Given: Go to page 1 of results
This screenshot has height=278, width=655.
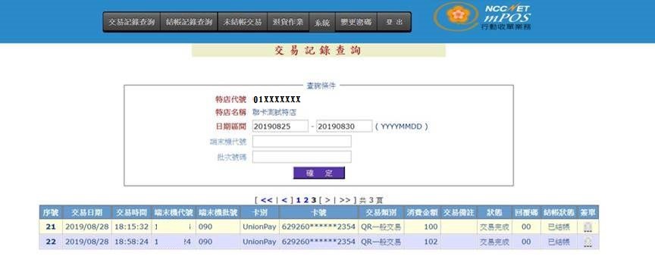Looking at the screenshot, I should pos(298,200).
